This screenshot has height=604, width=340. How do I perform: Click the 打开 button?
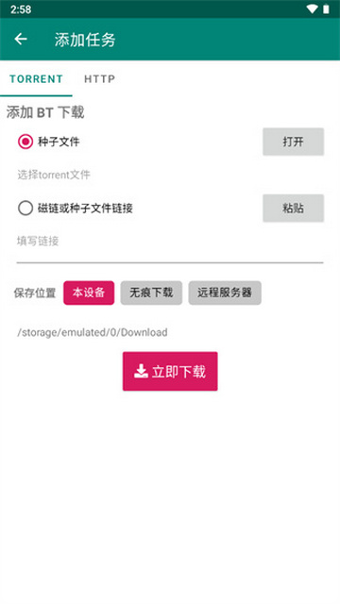[x=294, y=142]
